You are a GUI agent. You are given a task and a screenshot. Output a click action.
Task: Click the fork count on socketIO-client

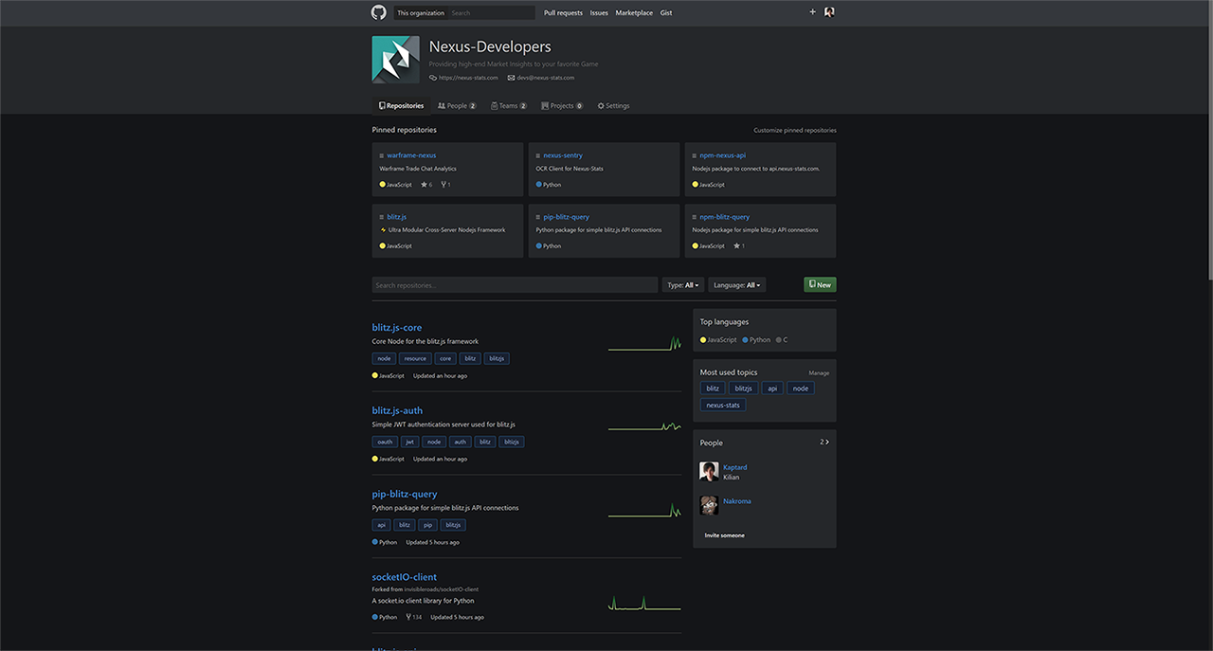point(407,616)
